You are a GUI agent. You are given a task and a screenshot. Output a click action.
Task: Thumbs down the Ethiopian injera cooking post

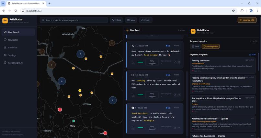179,95
